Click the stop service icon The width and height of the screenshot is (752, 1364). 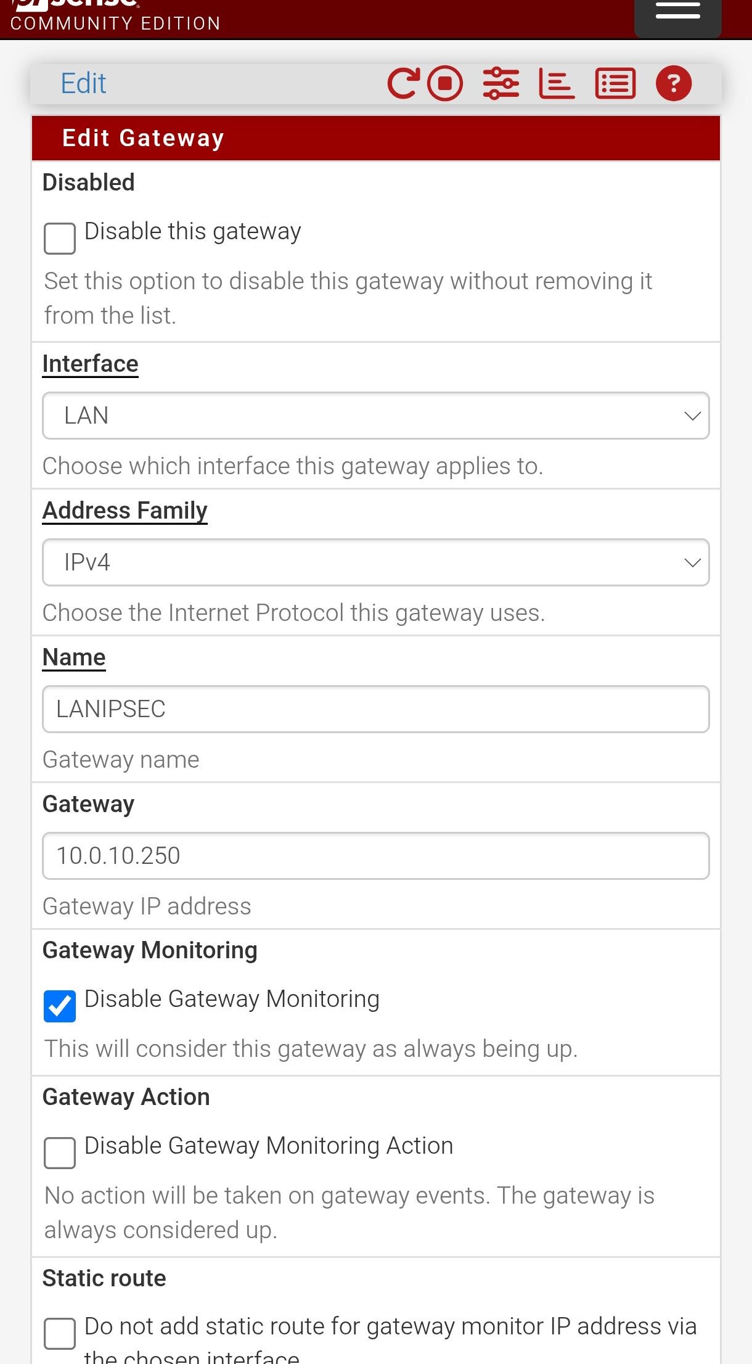click(445, 83)
